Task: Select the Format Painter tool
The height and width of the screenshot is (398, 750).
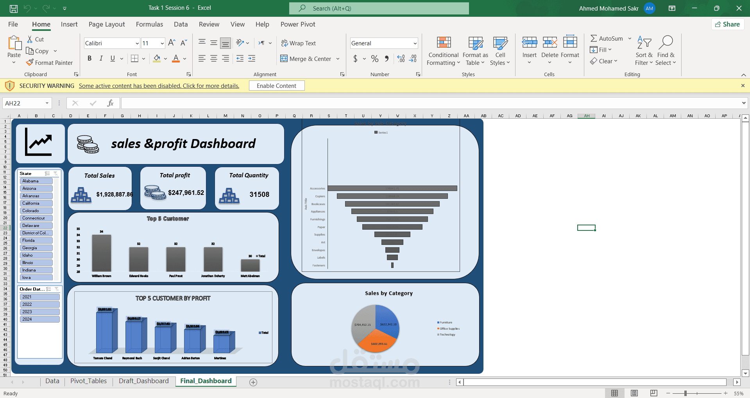Action: 50,62
